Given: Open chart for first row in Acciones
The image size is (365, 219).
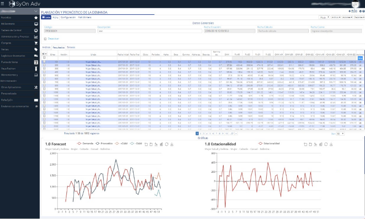Looking at the screenshot, I should [x=360, y=62].
